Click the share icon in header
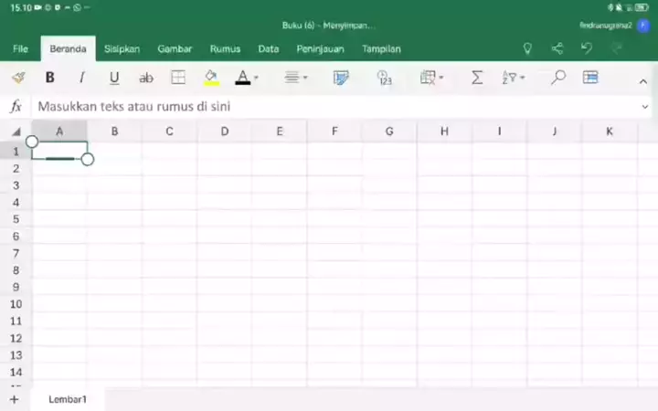 (557, 48)
